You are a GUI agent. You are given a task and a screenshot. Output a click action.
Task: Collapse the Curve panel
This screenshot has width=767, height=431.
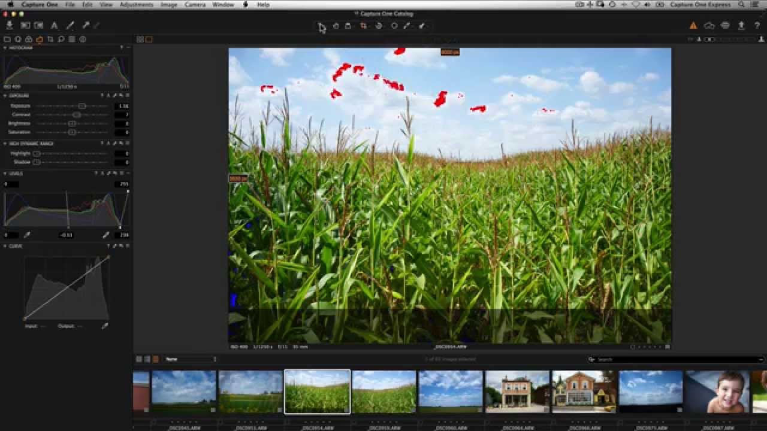[5, 246]
